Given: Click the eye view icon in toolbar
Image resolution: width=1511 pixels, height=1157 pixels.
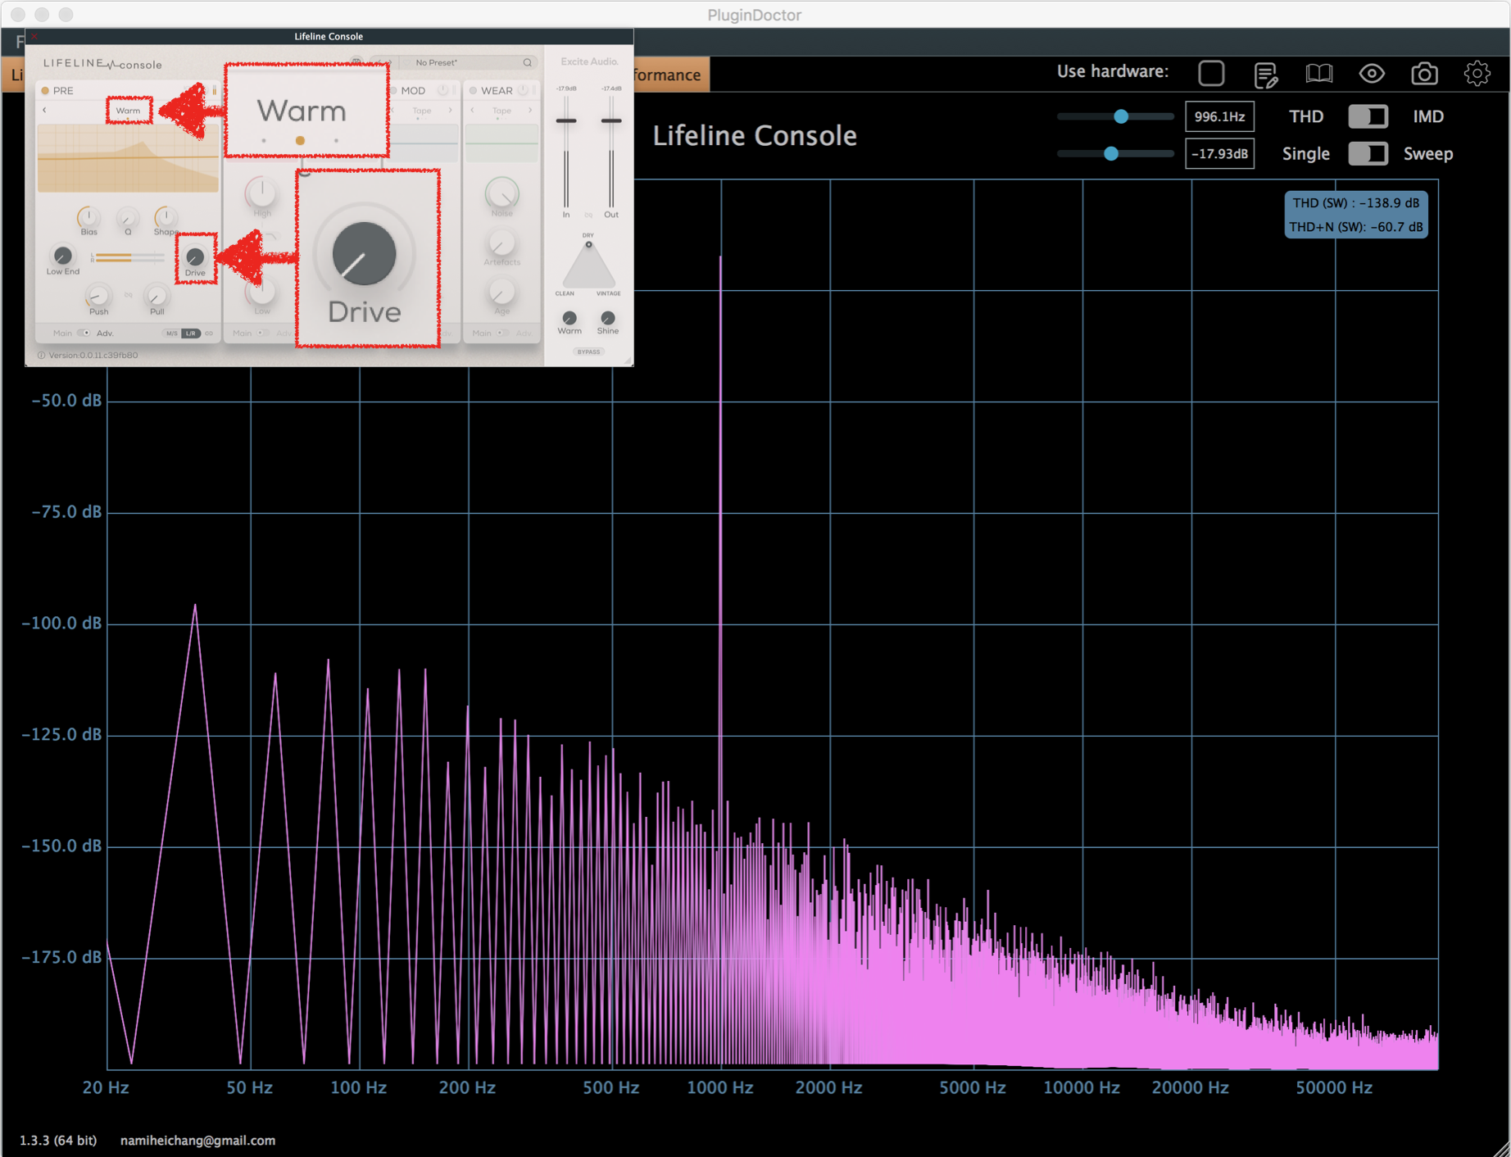Looking at the screenshot, I should [1372, 74].
